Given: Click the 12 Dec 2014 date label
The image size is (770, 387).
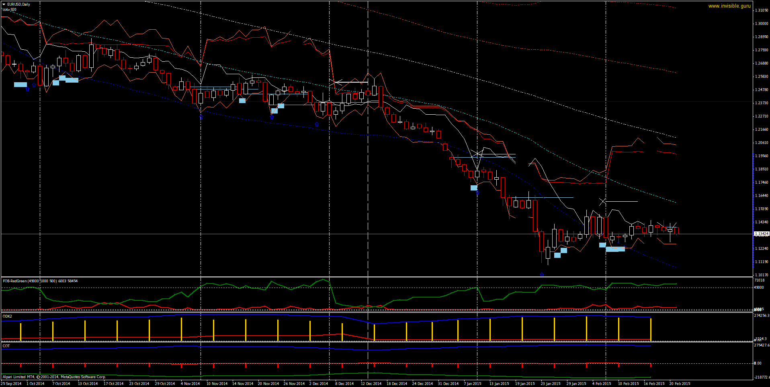Looking at the screenshot, I should (371, 384).
